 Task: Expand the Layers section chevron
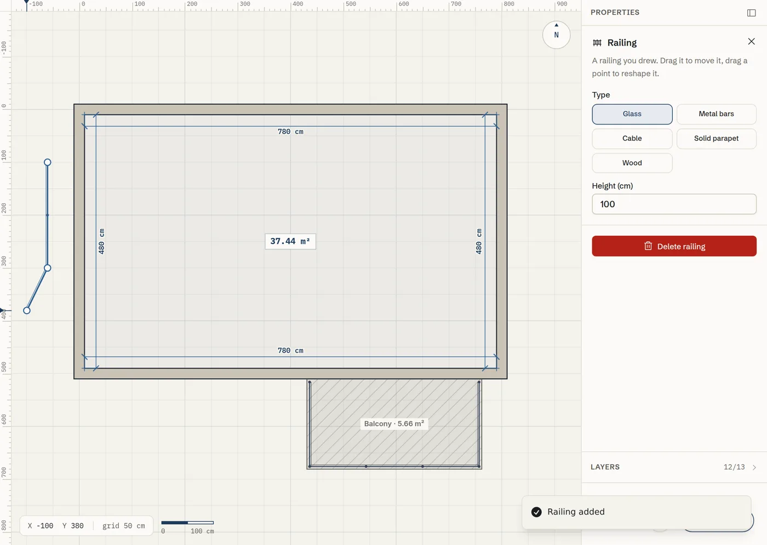tap(754, 467)
